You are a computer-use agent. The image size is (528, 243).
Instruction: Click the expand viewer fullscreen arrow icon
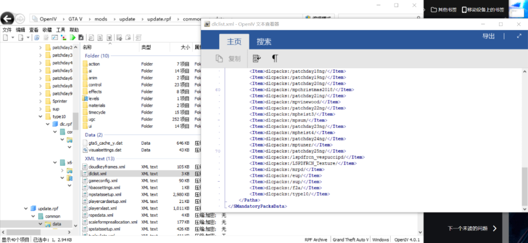519,36
